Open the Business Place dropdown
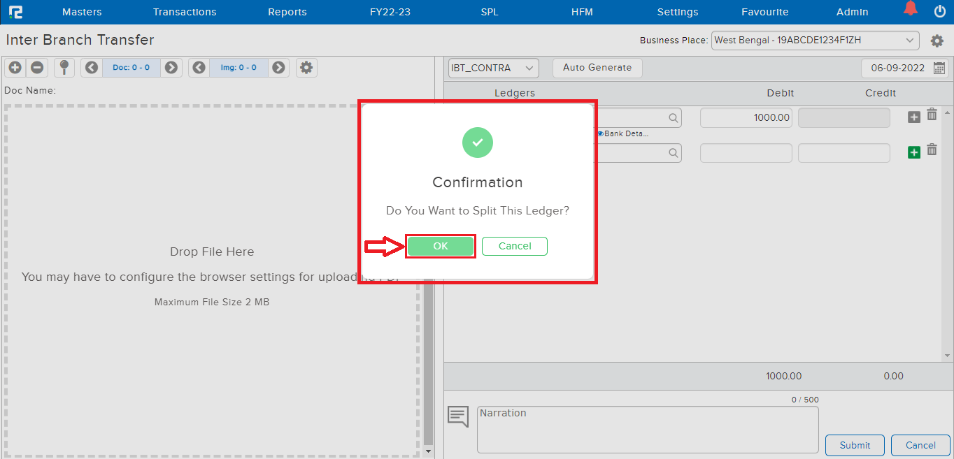 pos(815,41)
